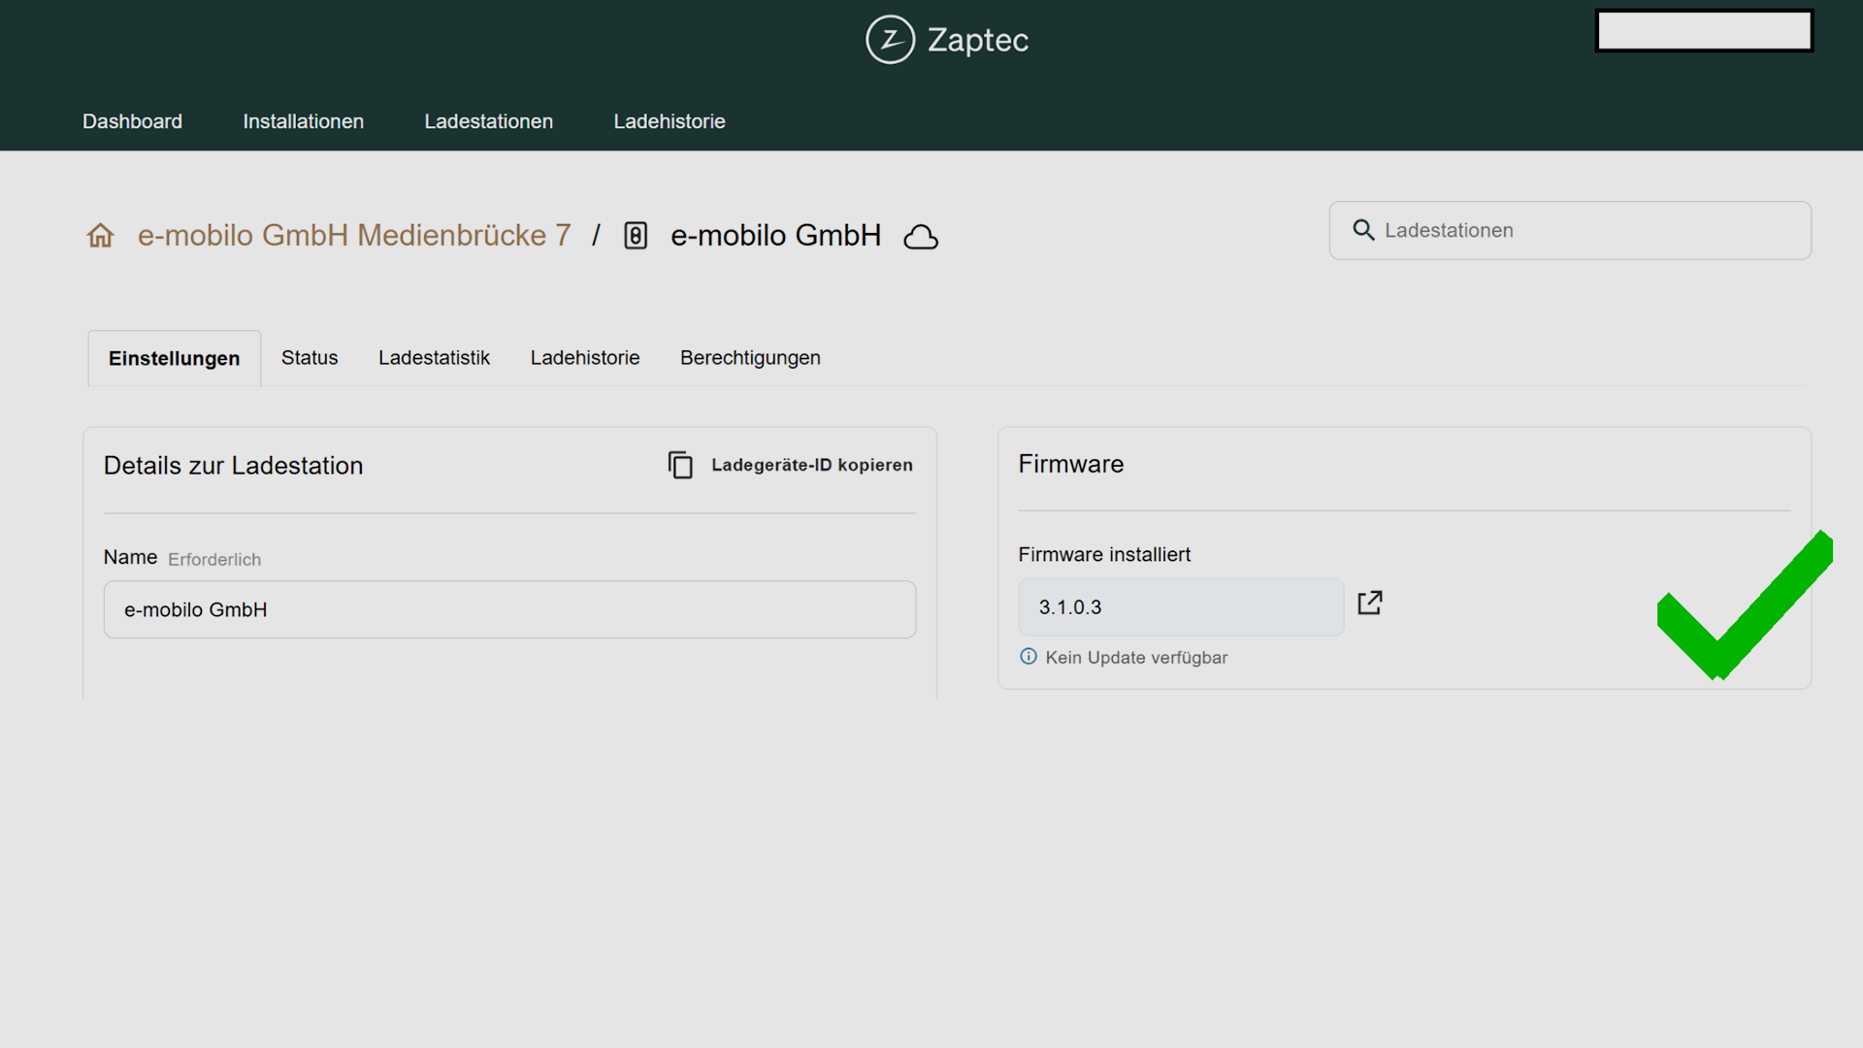Click the charging station icon in breadcrumb

[x=636, y=236]
